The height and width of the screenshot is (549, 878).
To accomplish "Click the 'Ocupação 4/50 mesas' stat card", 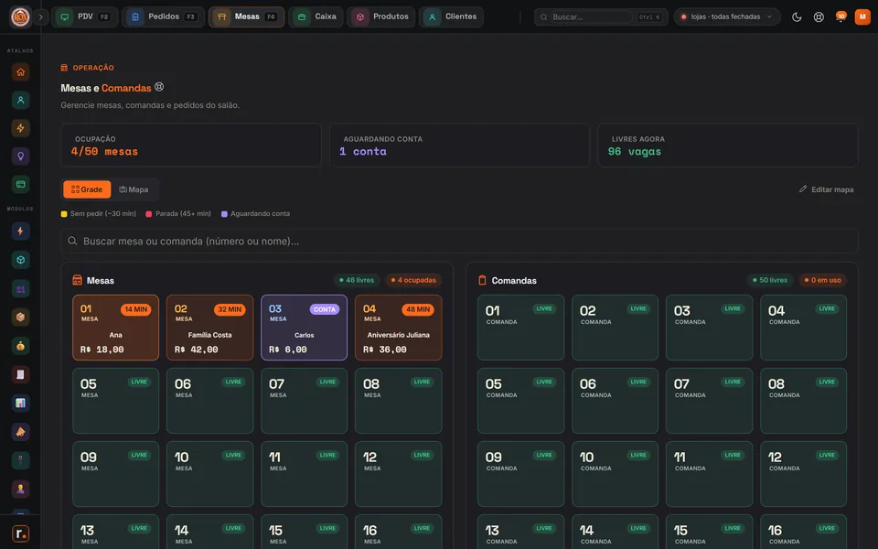I will click(x=191, y=145).
